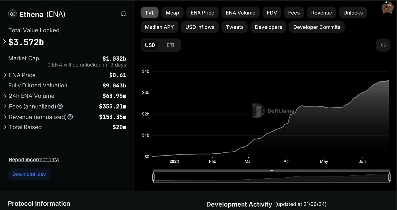Viewport: 397px width, 210px height.
Task: Click the $20m total raised value
Action: point(119,127)
